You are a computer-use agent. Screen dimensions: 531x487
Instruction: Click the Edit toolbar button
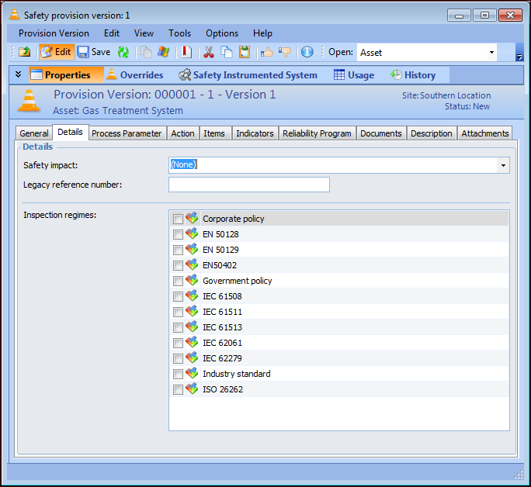(55, 52)
